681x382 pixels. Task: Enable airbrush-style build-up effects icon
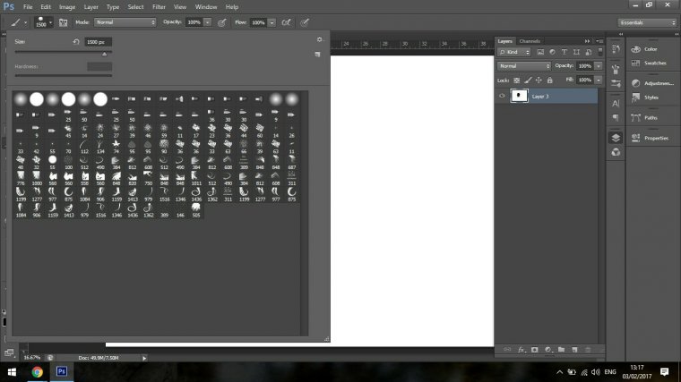click(x=286, y=22)
